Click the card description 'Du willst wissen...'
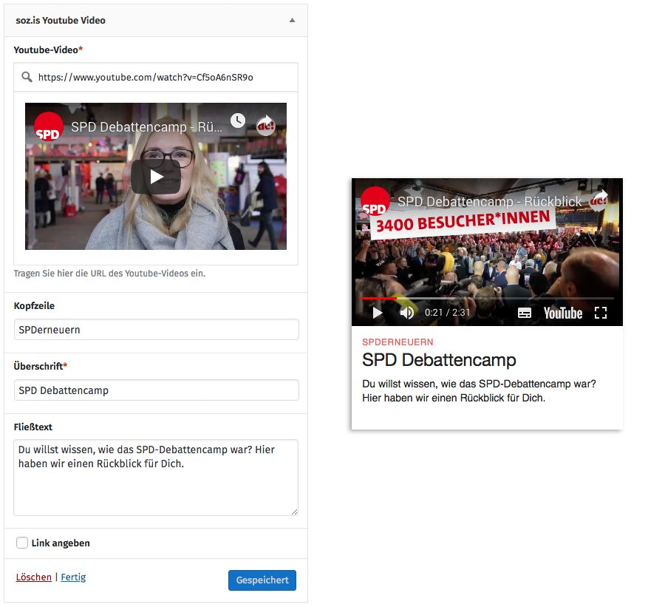Viewport: 665px width, 607px height. click(479, 391)
